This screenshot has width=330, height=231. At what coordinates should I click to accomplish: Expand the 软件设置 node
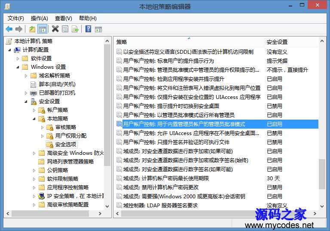point(18,59)
